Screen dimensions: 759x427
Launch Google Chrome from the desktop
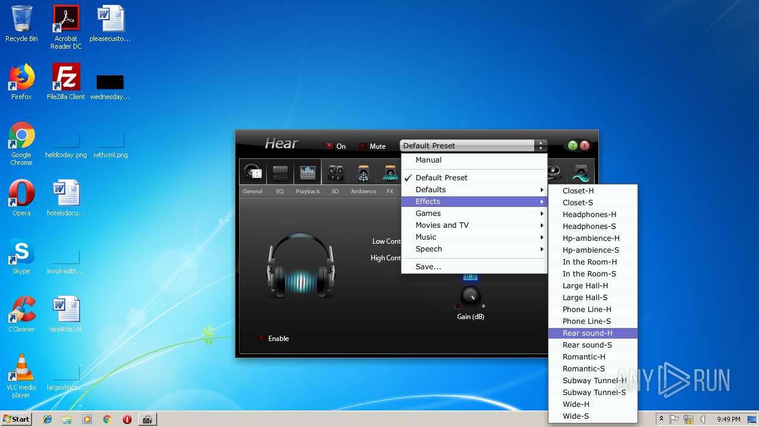pos(21,144)
